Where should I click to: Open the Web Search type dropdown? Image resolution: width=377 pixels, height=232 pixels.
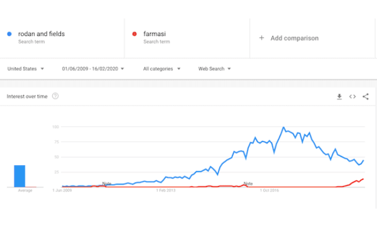pos(215,69)
